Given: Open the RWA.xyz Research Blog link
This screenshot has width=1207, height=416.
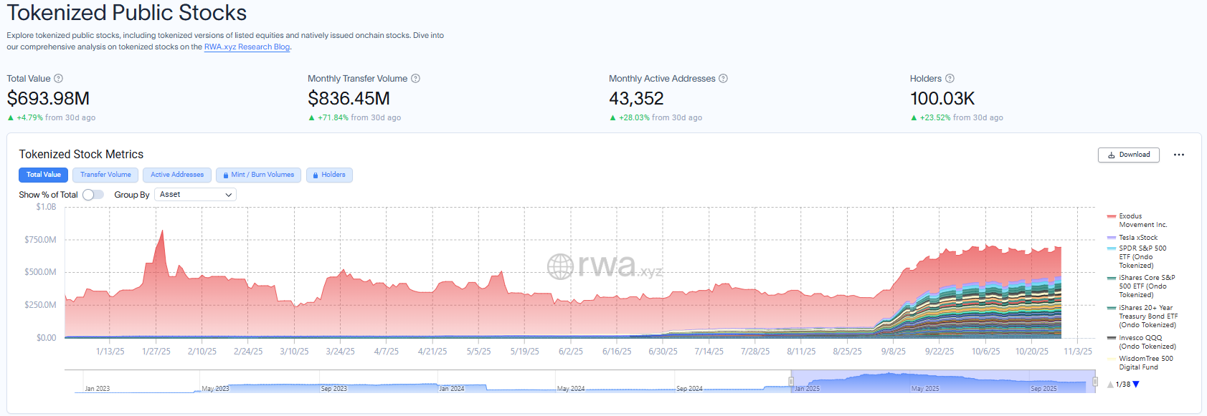Looking at the screenshot, I should tap(247, 47).
